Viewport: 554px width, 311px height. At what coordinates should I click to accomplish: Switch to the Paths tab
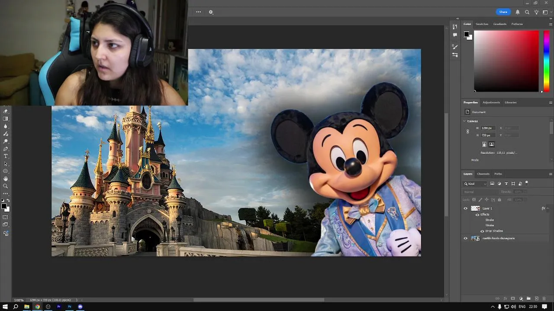coord(498,174)
